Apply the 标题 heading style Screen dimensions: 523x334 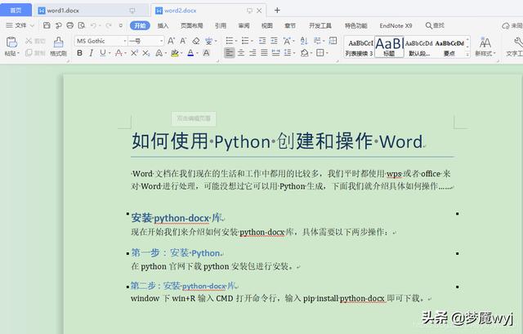tap(389, 47)
